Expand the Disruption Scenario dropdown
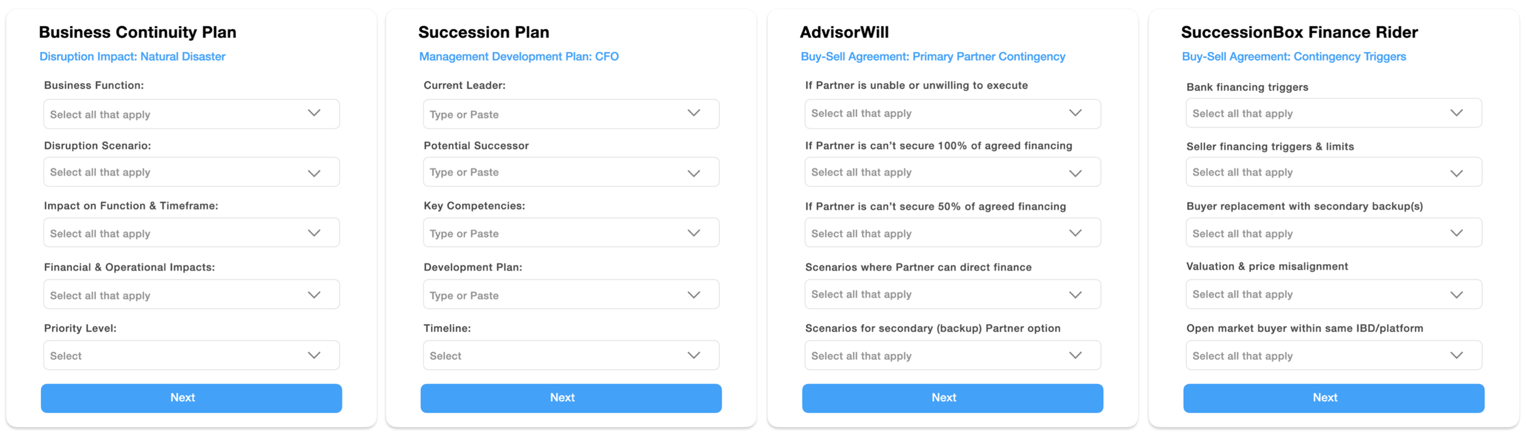 (x=191, y=172)
